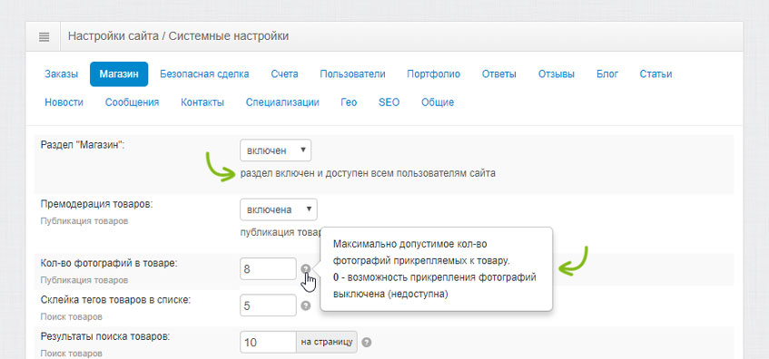
Task: Select the Магазин tab
Action: click(119, 74)
